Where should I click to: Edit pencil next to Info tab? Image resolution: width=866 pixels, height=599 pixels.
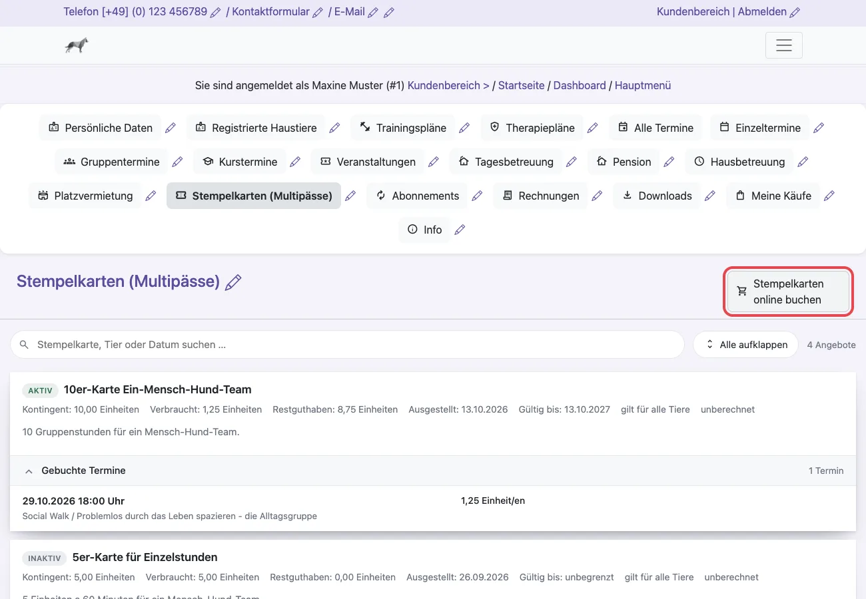460,230
